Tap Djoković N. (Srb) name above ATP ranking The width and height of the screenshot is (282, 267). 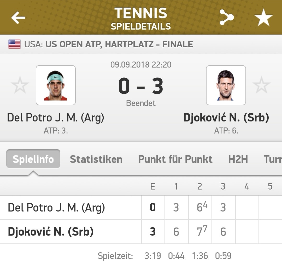coord(226,118)
